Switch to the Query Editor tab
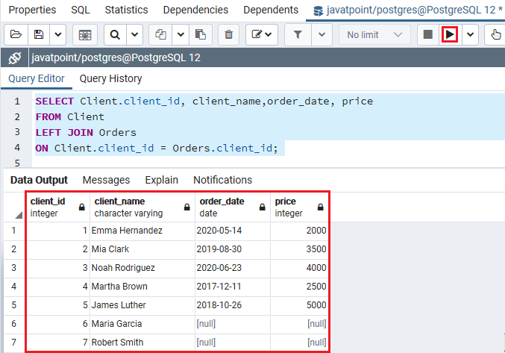 coord(37,78)
